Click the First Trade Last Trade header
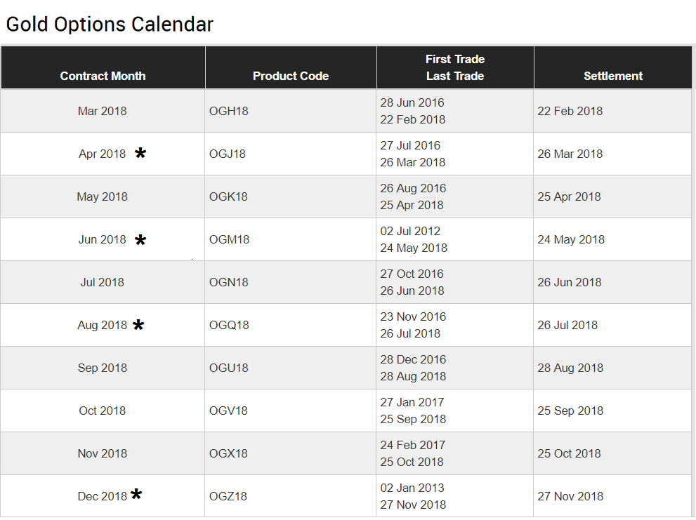Screen dimensions: 696x520 tap(455, 67)
